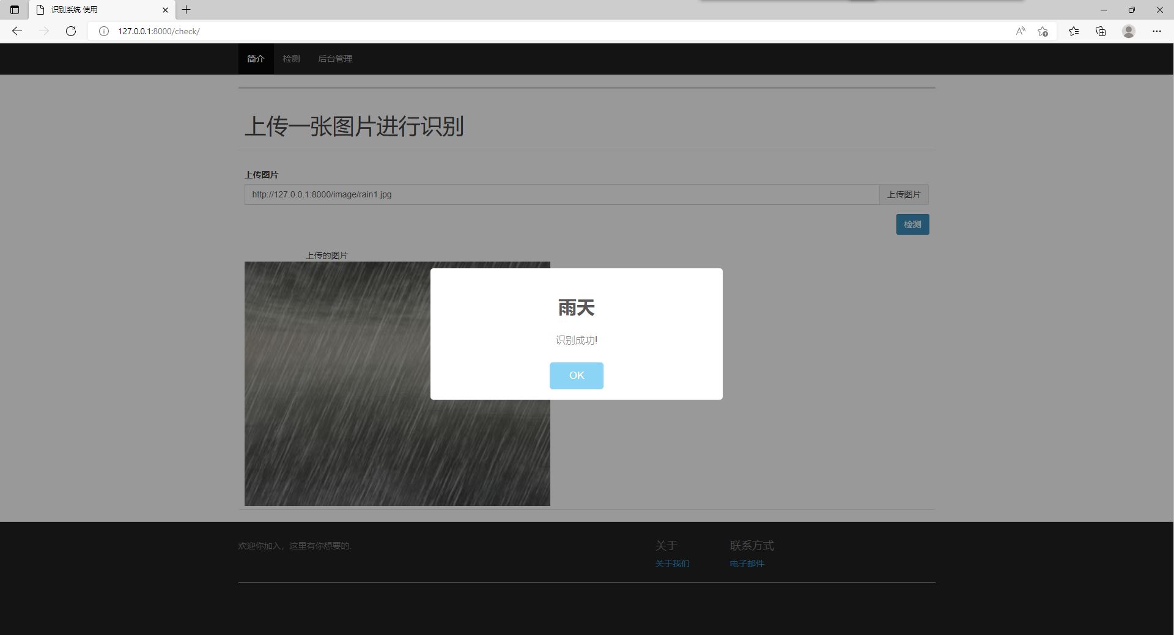Open the 电子邮件 footer link
The width and height of the screenshot is (1174, 635).
point(747,563)
